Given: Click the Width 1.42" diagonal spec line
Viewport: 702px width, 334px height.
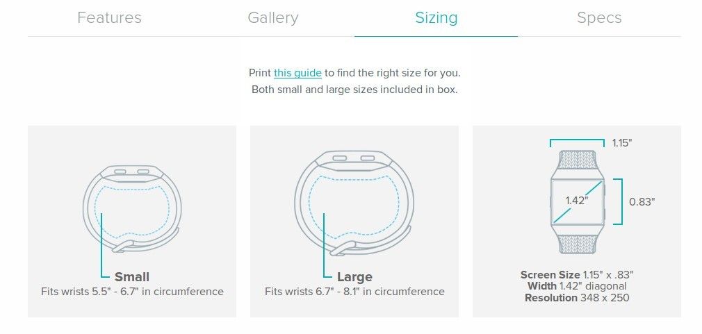Looking at the screenshot, I should 577,286.
